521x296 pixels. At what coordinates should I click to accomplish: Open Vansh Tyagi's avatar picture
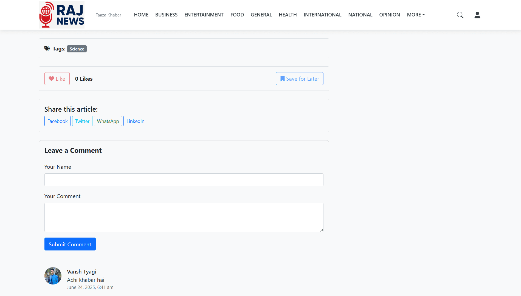[x=53, y=276]
